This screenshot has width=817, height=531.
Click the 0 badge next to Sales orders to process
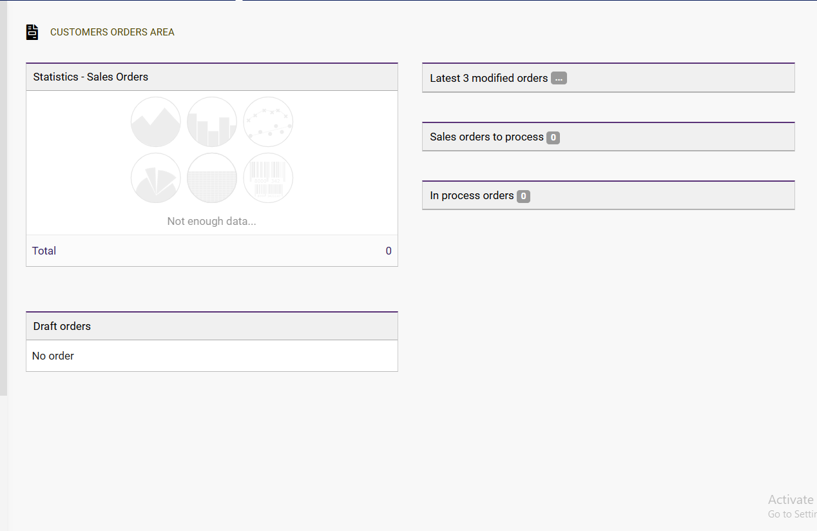tap(553, 137)
